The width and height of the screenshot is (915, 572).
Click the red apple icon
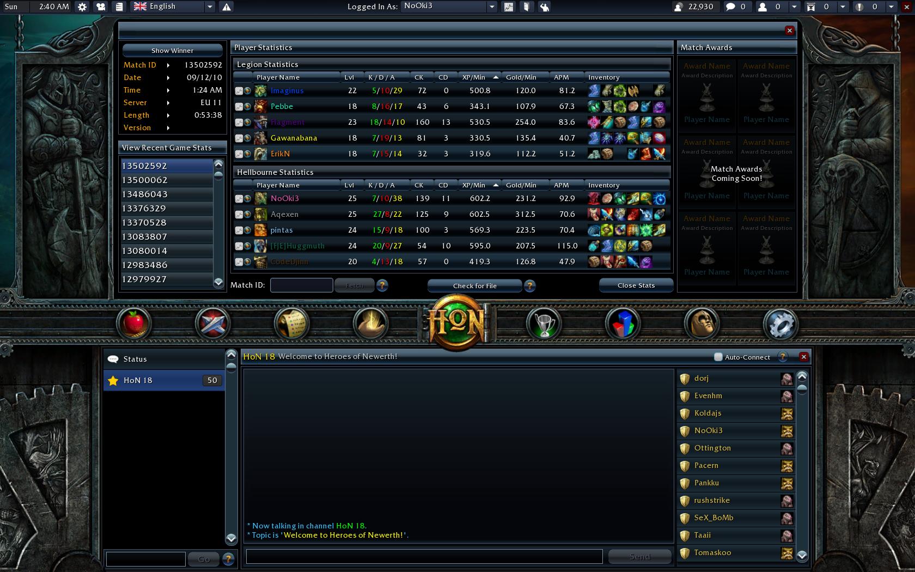133,324
